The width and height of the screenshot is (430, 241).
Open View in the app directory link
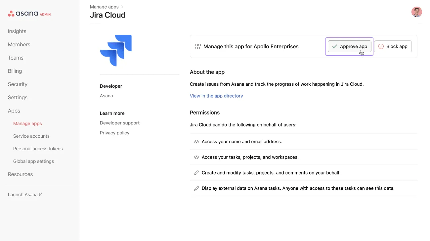click(x=216, y=96)
